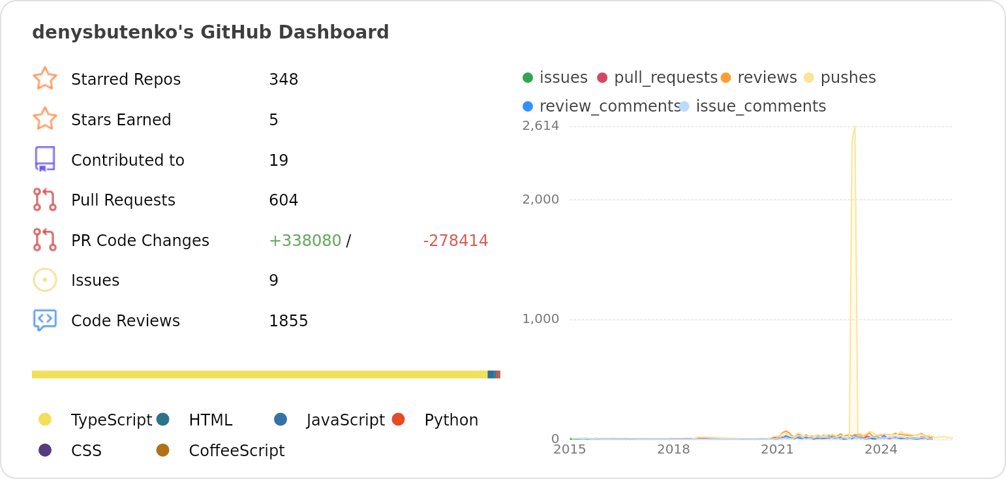Select the Issues circle icon
Viewport: 1006px width, 479px height.
[x=44, y=279]
